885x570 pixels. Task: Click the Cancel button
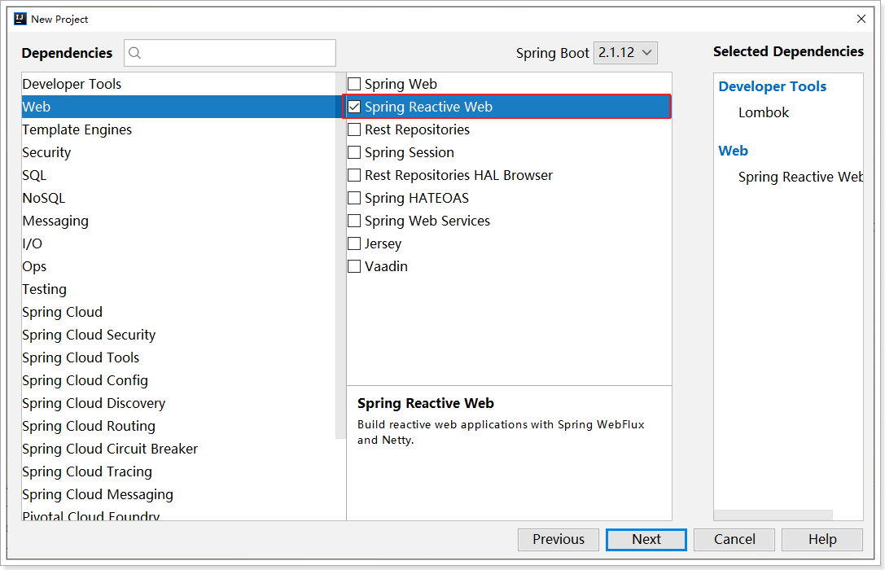click(734, 540)
